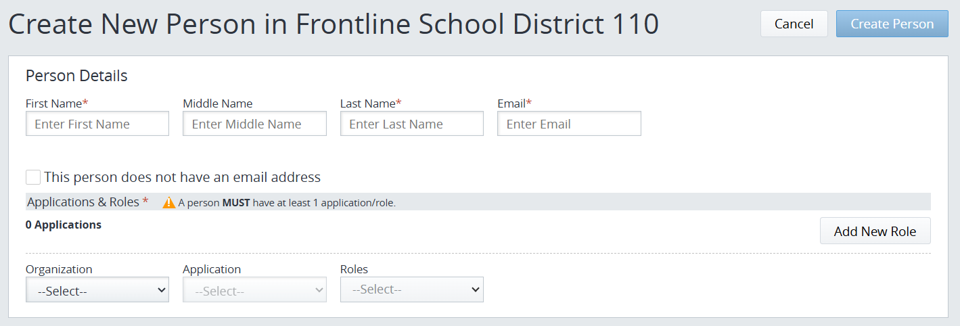The width and height of the screenshot is (960, 326).
Task: Click the Add New Role button
Action: click(875, 231)
